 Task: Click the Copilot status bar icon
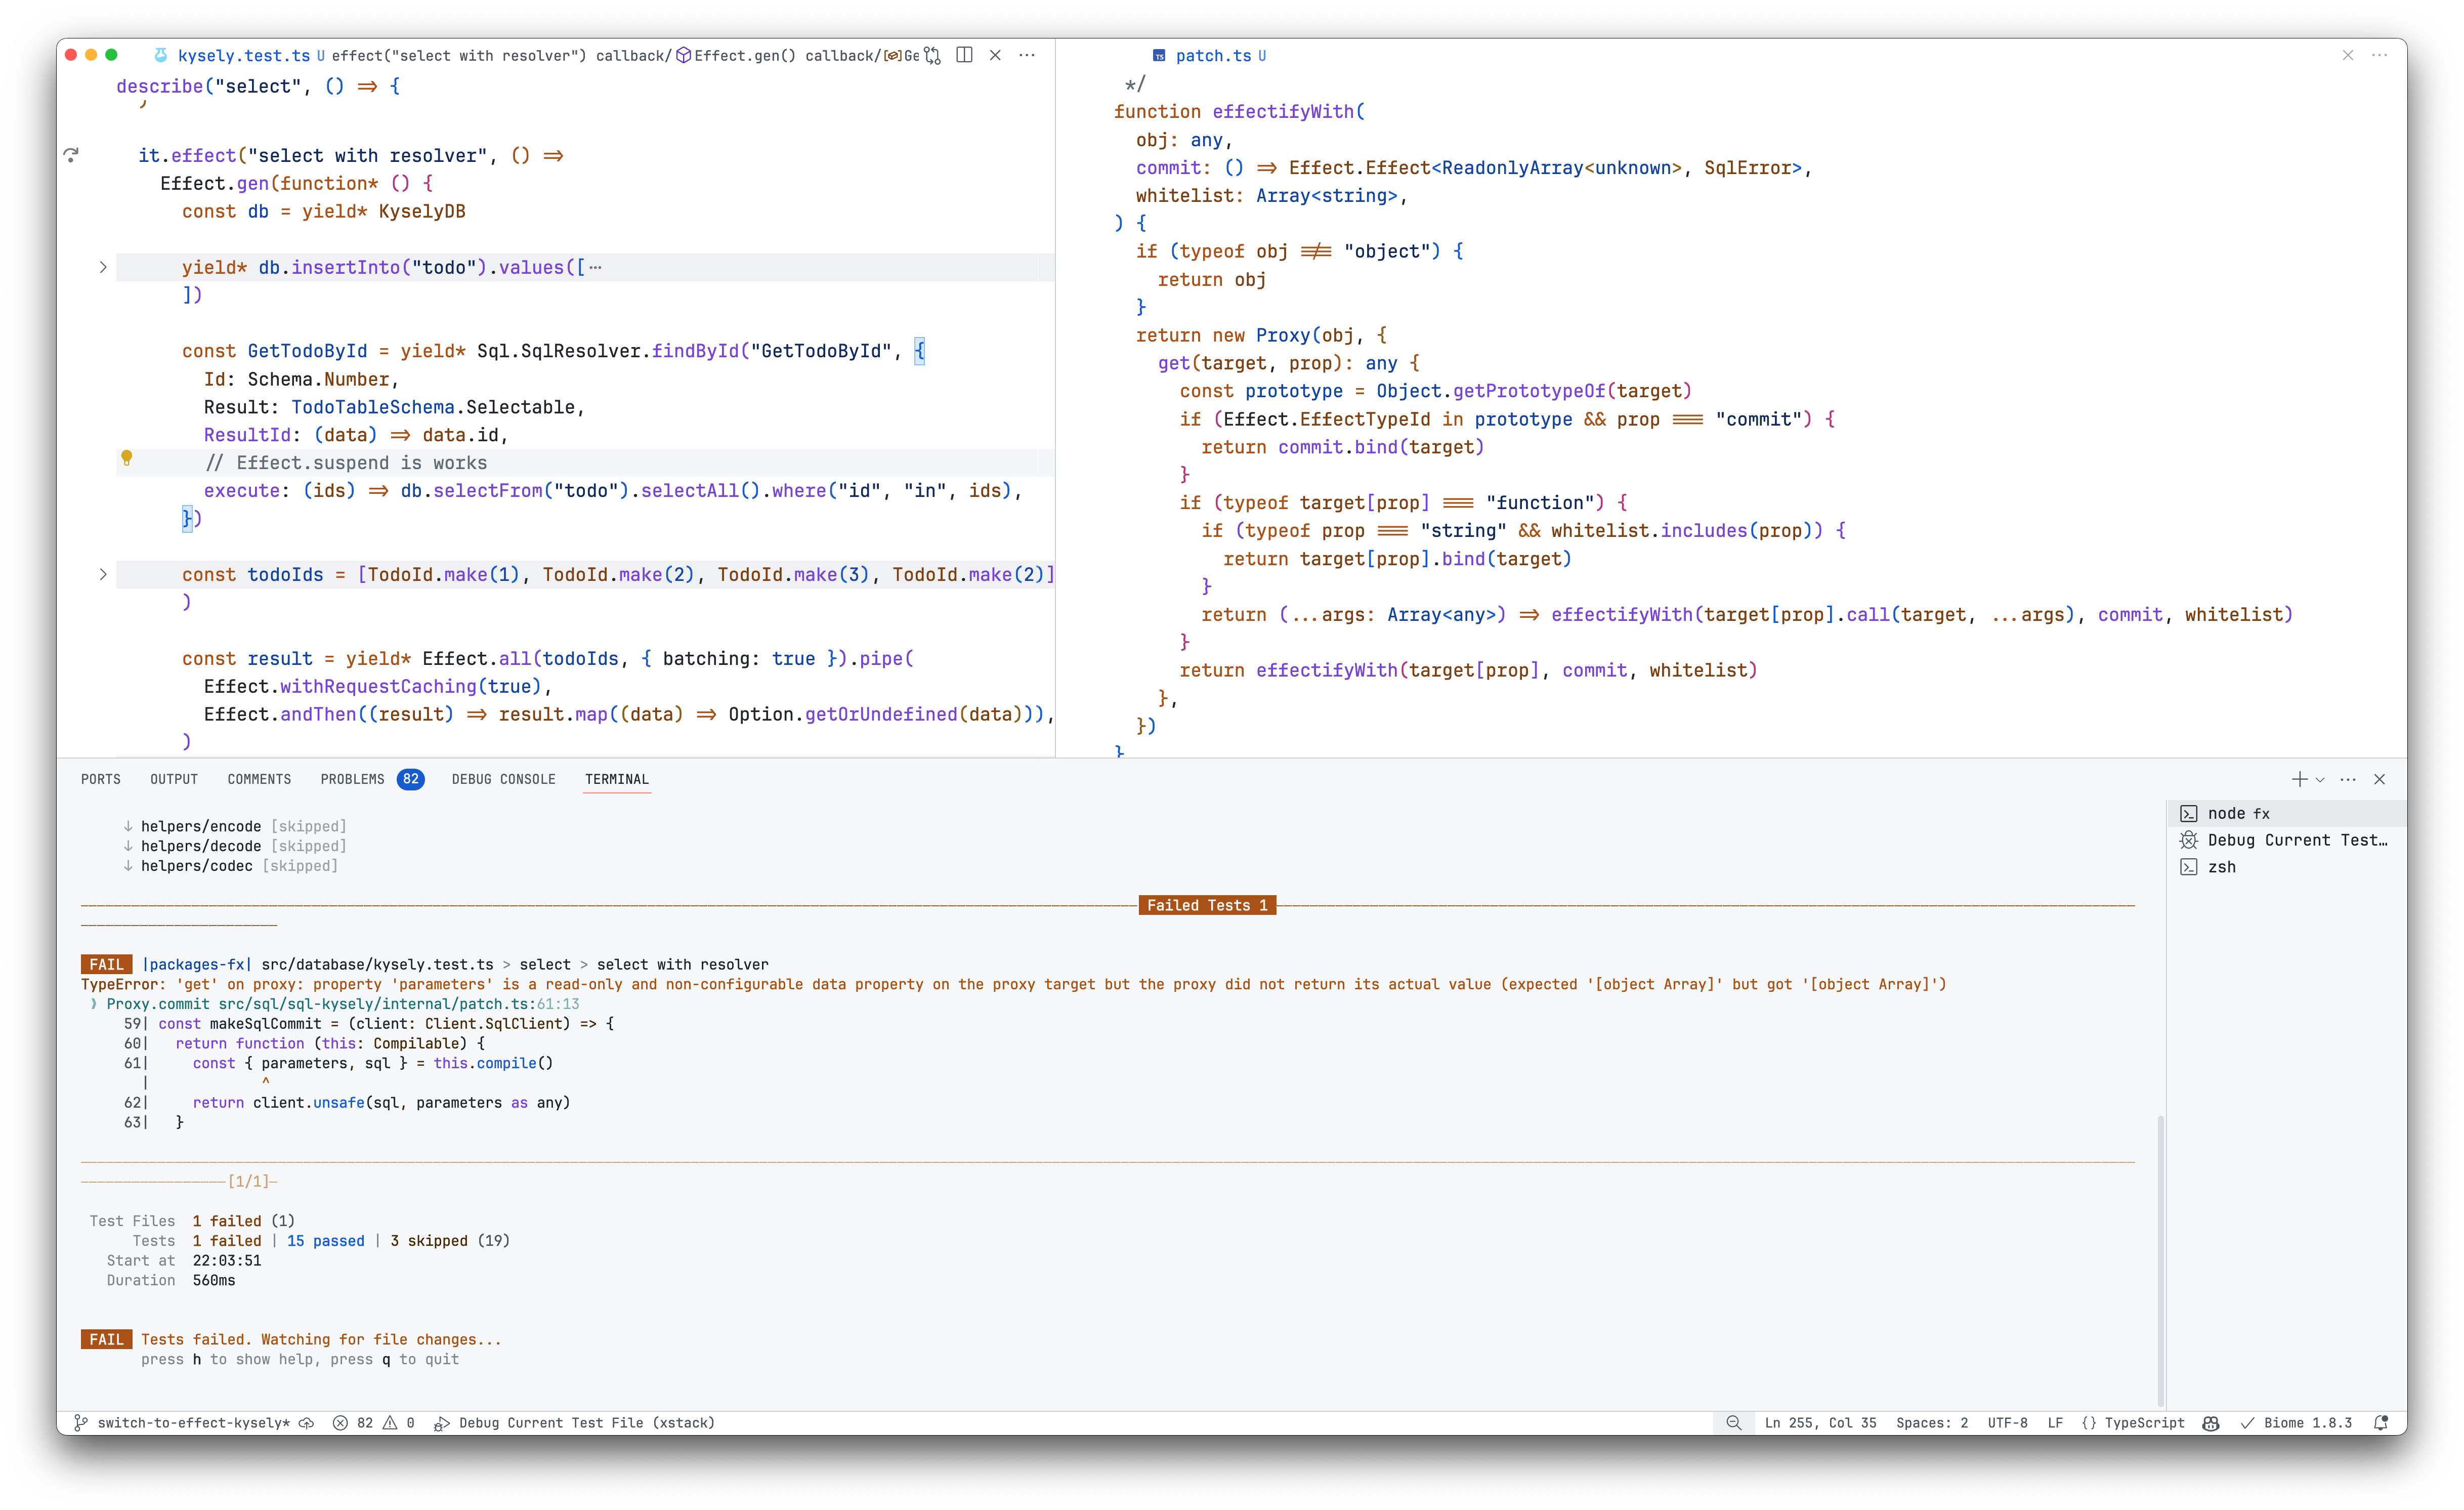(x=2211, y=1423)
